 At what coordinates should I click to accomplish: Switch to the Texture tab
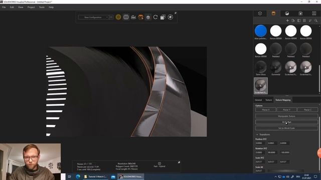269,100
